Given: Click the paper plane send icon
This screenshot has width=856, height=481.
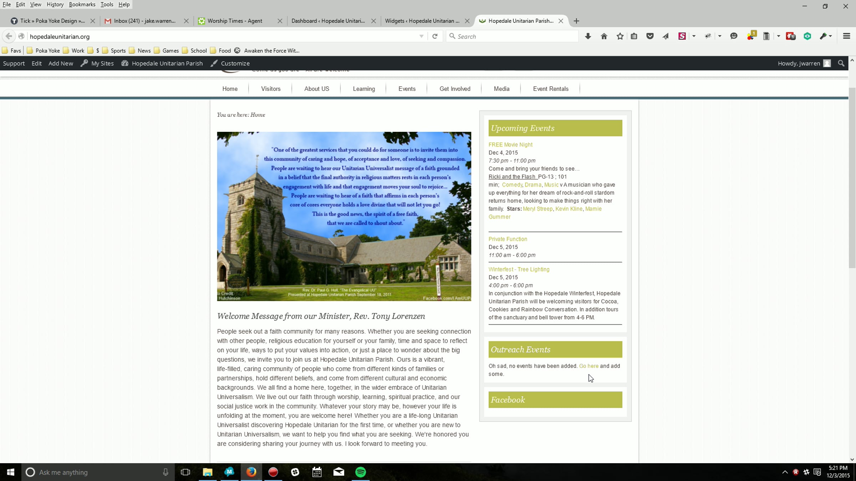Looking at the screenshot, I should click(666, 36).
